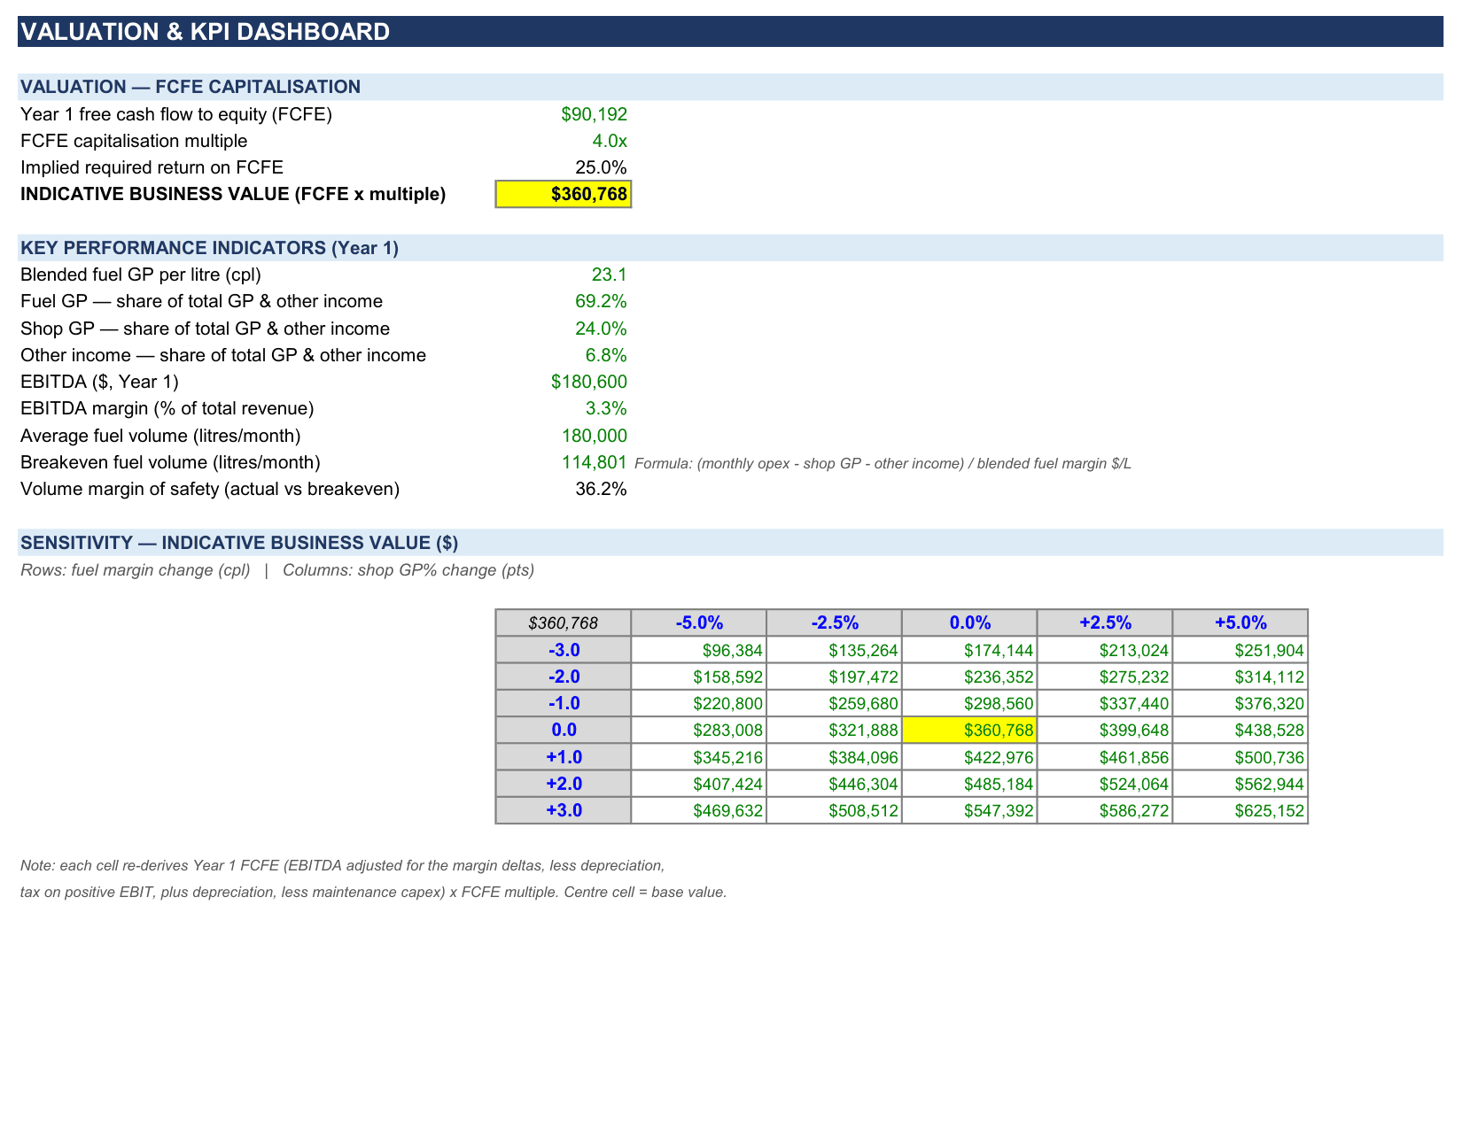The width and height of the screenshot is (1462, 1129).
Task: Click the sensitivity cell showing $625,152
Action: [1240, 810]
